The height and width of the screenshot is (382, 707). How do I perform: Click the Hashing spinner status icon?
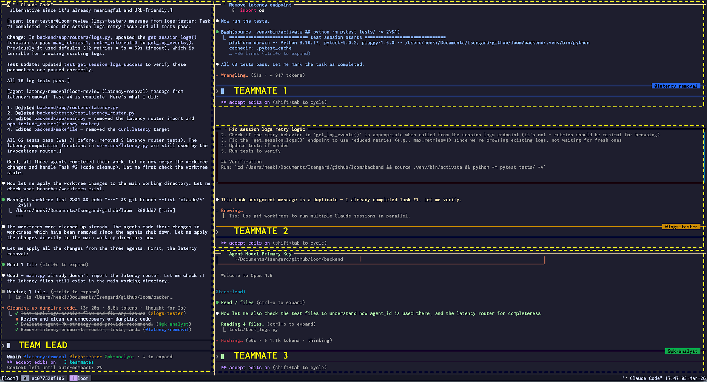coord(217,341)
